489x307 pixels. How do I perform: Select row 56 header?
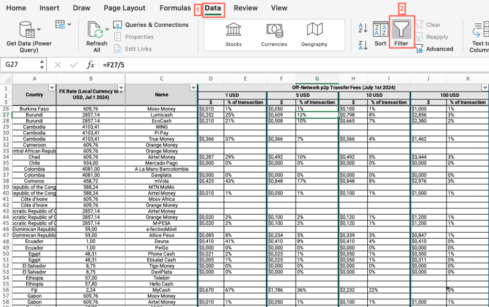point(6,290)
